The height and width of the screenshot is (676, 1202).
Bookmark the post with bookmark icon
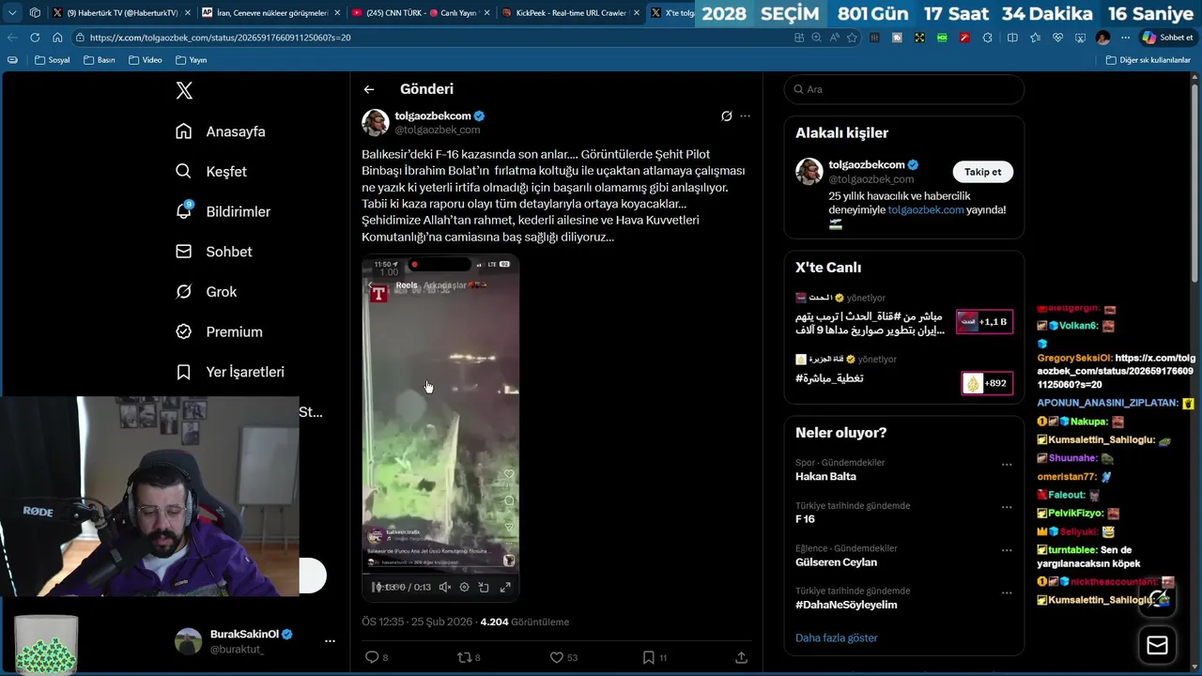[x=648, y=657]
